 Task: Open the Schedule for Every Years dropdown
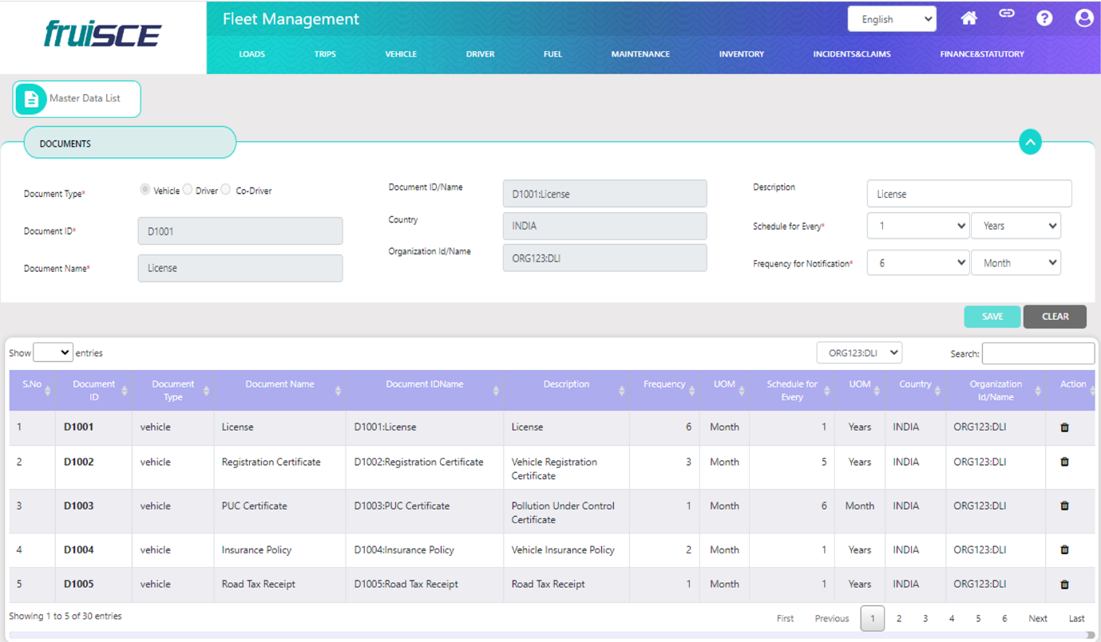coord(1016,226)
